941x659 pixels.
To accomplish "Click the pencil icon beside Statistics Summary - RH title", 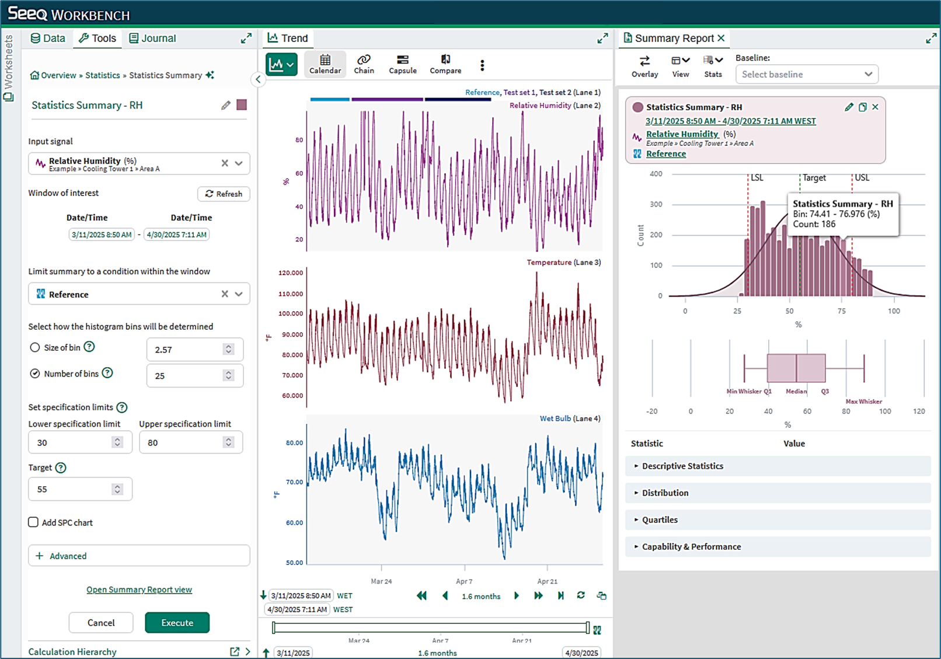I will pyautogui.click(x=226, y=105).
